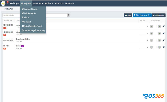Click quantity value field for Cocacola row
Screen dimensions: 167x102
pos(156,40)
